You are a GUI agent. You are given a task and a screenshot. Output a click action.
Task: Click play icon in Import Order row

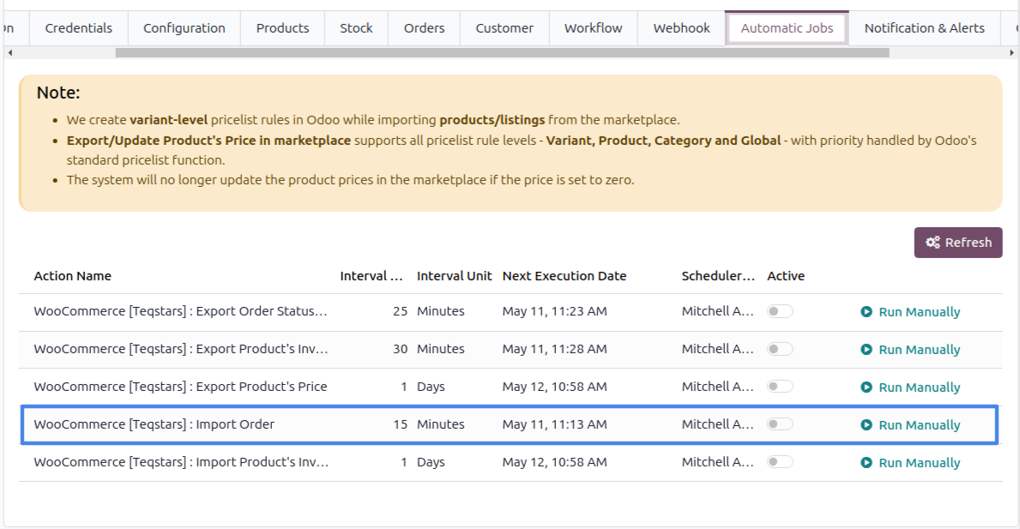click(866, 425)
